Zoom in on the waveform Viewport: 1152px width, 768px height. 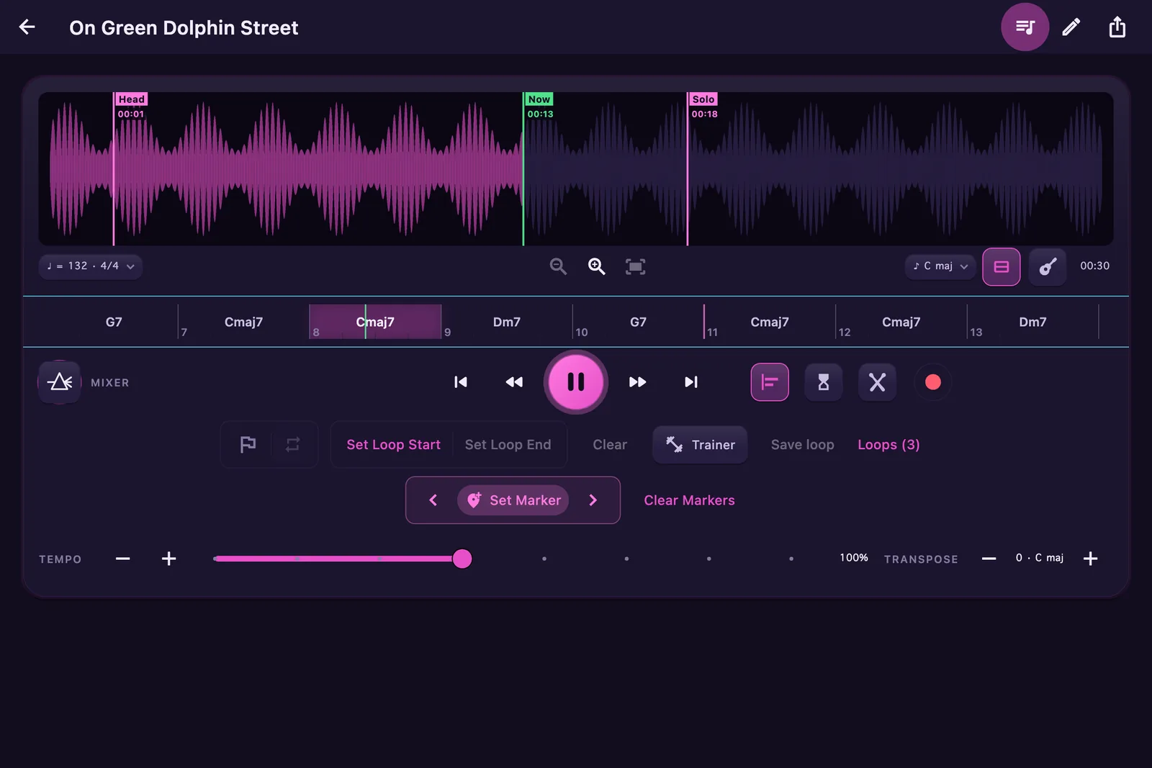point(596,266)
